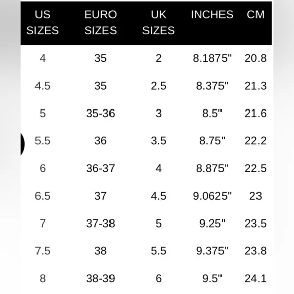The width and height of the screenshot is (294, 294).
Task: Select US size 4.5 cell
Action: pyautogui.click(x=43, y=86)
